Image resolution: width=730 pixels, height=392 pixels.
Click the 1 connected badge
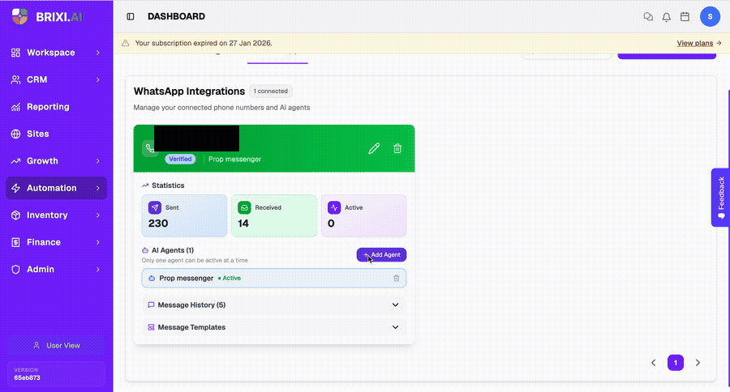(x=270, y=92)
